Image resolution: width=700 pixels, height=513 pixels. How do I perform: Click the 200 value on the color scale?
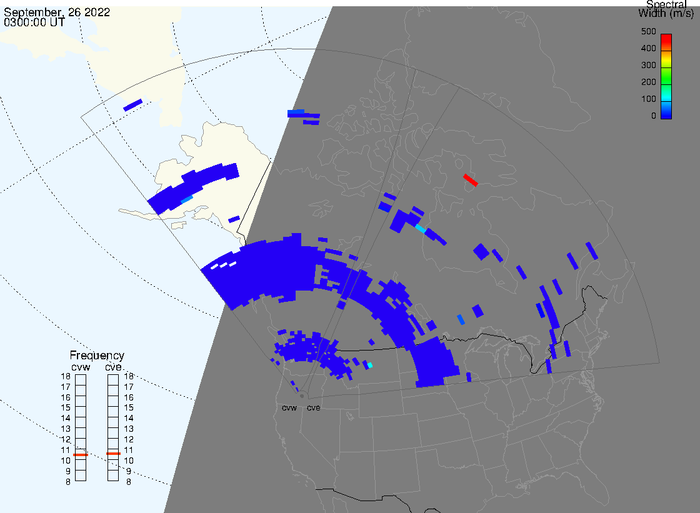648,82
